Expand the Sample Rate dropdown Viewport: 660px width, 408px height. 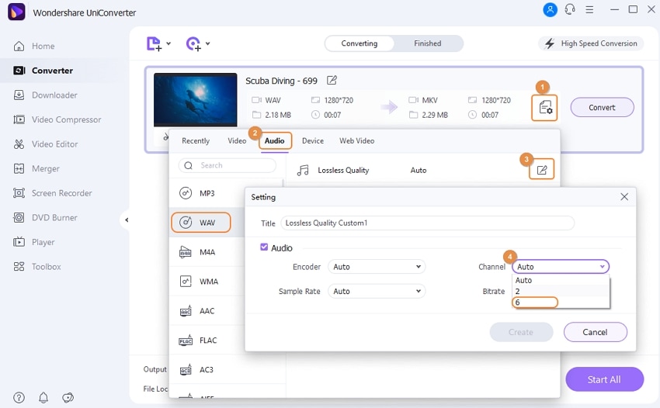click(x=377, y=291)
